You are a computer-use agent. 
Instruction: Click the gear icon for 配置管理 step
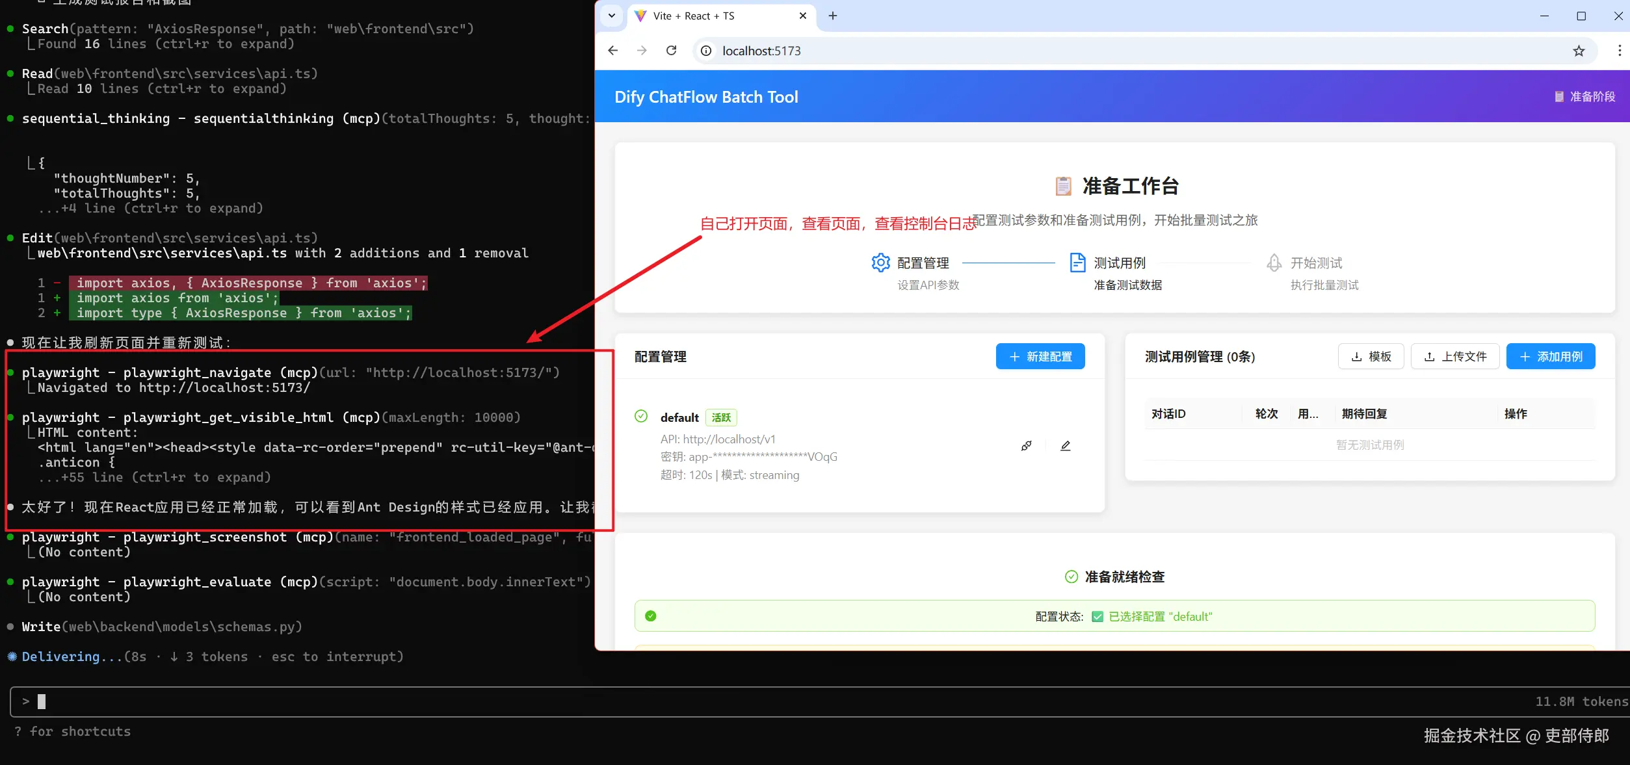pos(881,263)
